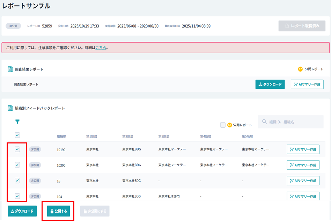The height and width of the screenshot is (222, 331).
Task: Click the organization ID cell 10190
Action: (x=61, y=150)
